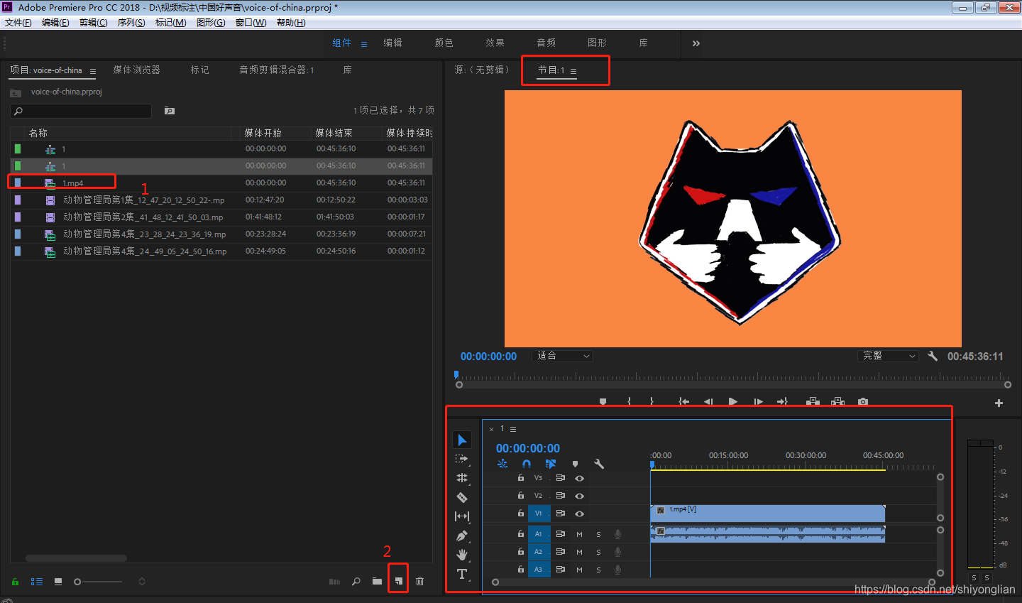Open Program monitor settings wrench

933,356
